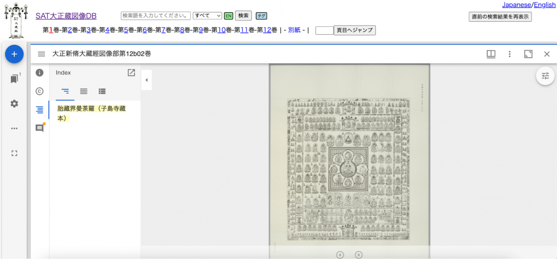The image size is (557, 259).
Task: Open the window options three-dot menu
Action: coord(510,54)
